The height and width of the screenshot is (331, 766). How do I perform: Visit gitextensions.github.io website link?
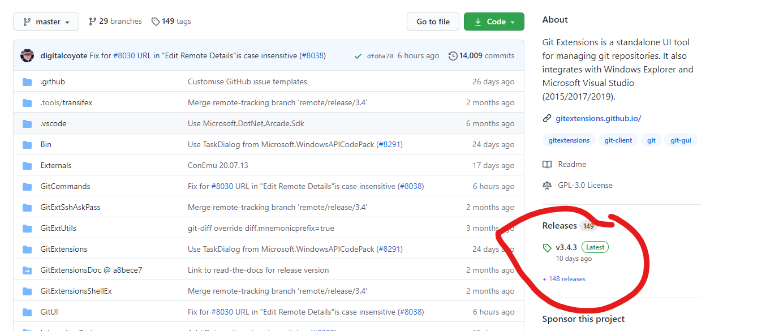(598, 118)
